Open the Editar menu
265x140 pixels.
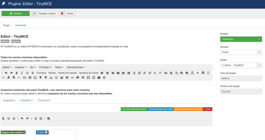point(7,67)
